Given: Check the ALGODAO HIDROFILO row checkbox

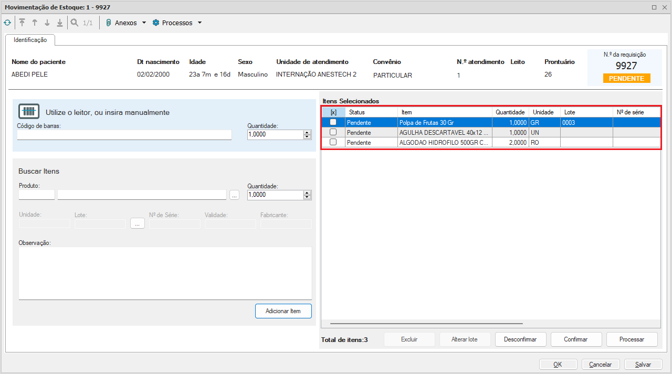Looking at the screenshot, I should pyautogui.click(x=333, y=142).
